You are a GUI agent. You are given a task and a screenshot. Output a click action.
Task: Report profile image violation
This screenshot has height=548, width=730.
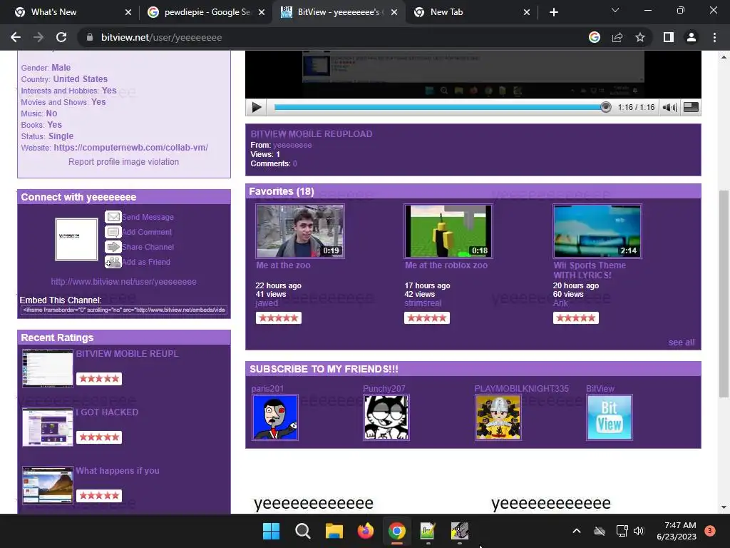[123, 162]
